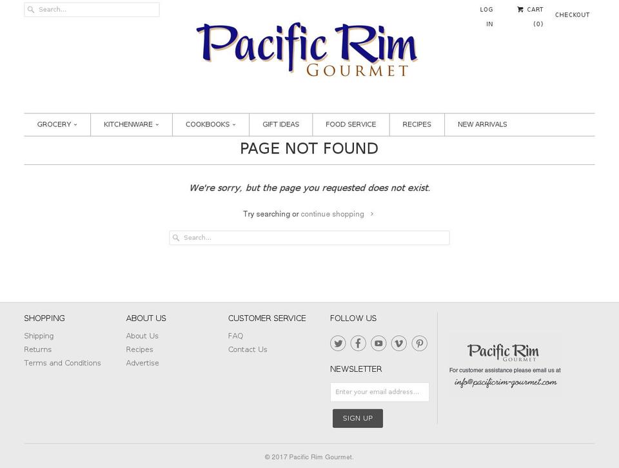Click the shopping cart icon
The height and width of the screenshot is (468, 619).
point(520,10)
